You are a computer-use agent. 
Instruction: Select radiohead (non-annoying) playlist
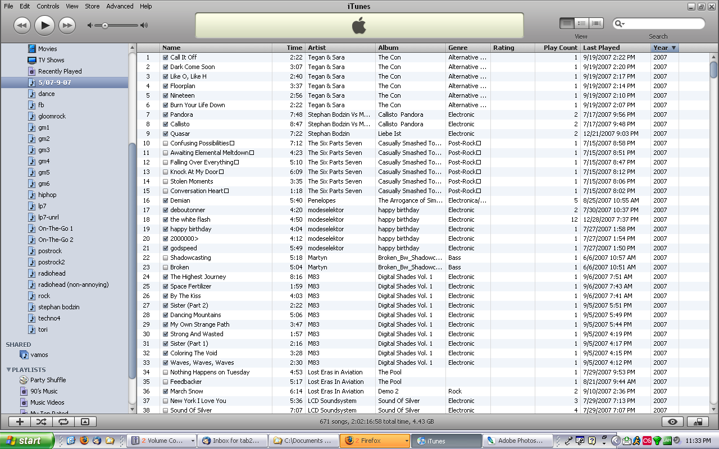coord(73,285)
